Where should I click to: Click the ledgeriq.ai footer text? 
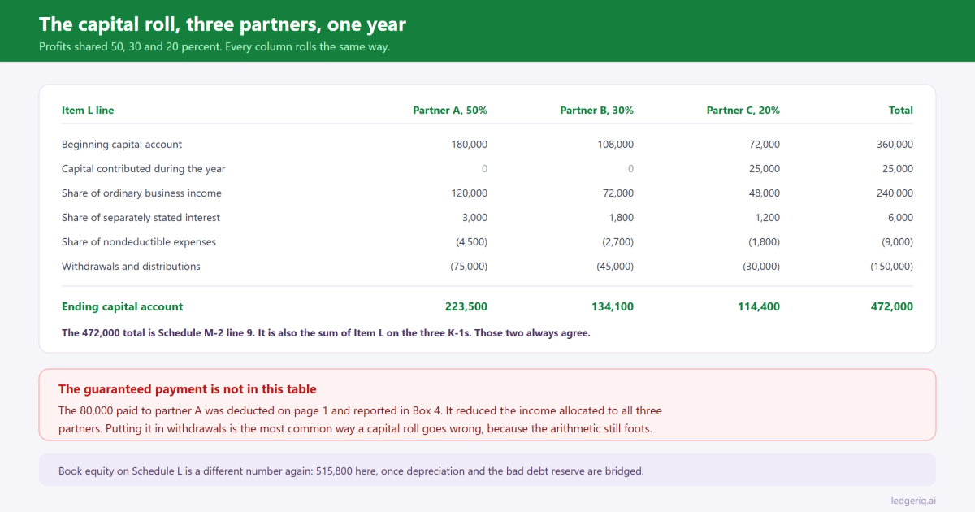[913, 501]
